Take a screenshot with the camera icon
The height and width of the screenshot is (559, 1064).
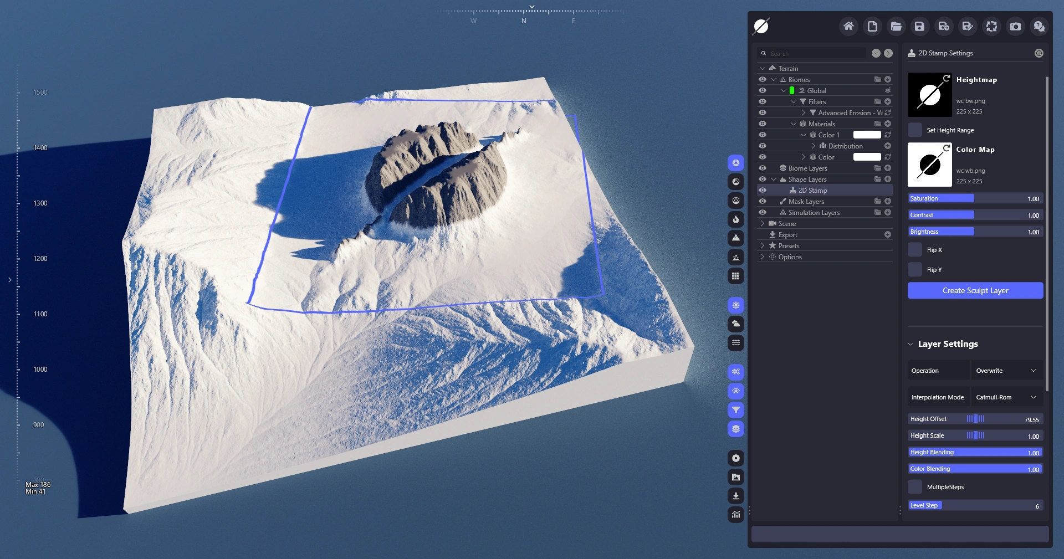tap(1015, 26)
